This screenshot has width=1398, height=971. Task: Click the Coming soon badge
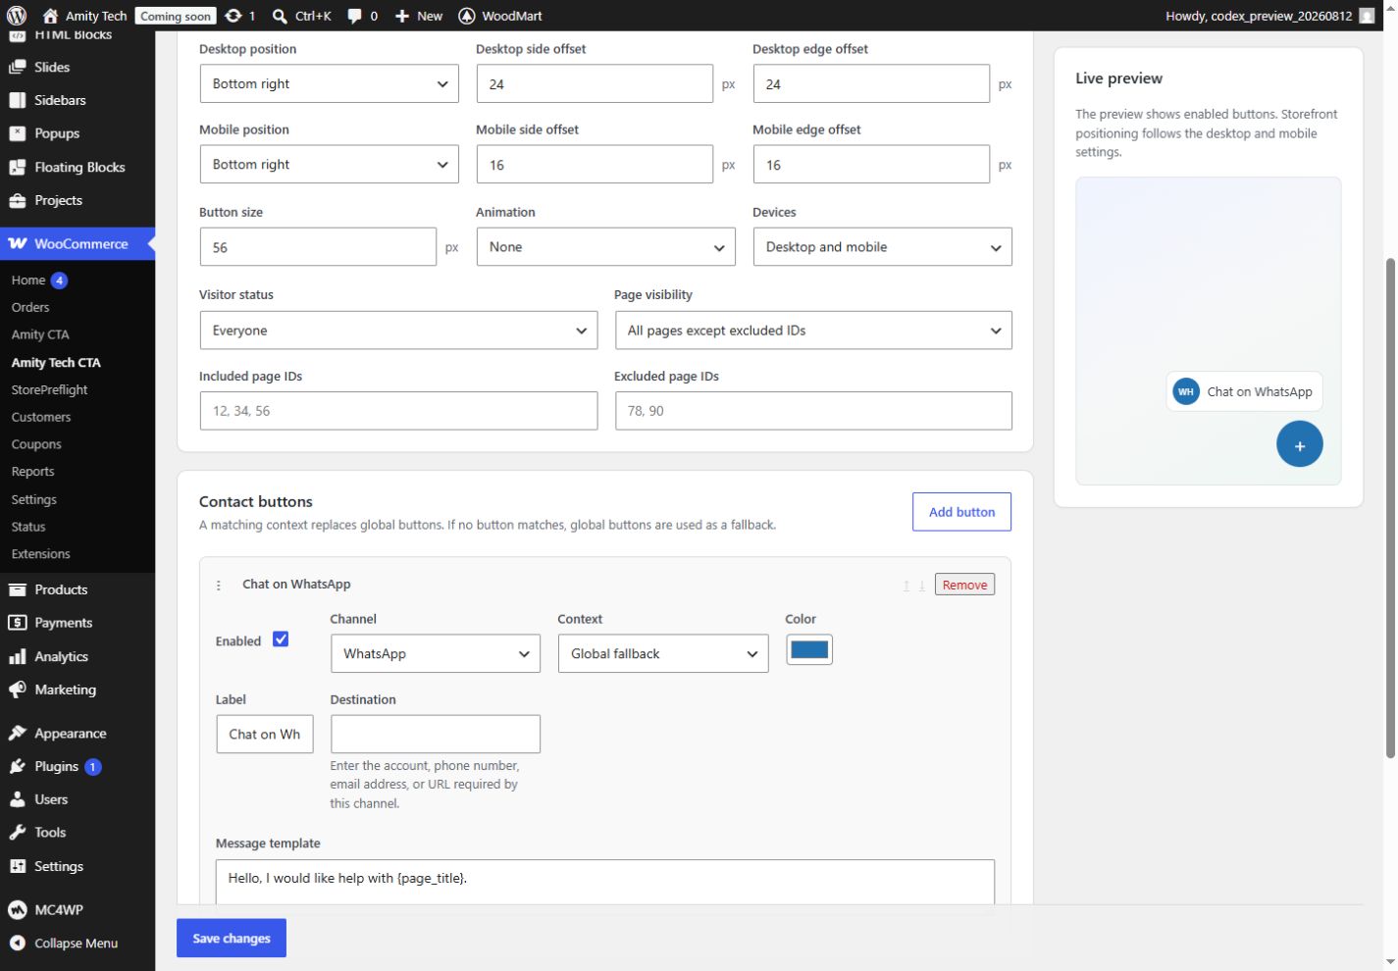tap(175, 16)
